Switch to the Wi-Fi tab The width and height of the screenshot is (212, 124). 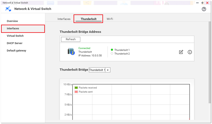tap(110, 19)
